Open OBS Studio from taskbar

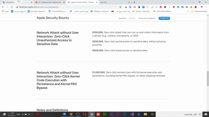(x=78, y=114)
